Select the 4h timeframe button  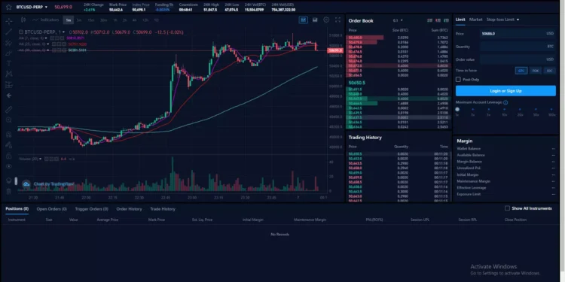134,20
